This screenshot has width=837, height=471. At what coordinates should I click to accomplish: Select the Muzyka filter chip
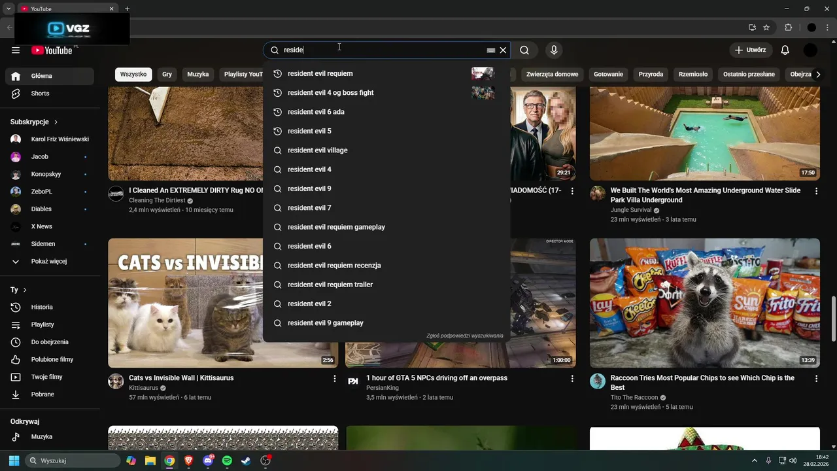(198, 75)
